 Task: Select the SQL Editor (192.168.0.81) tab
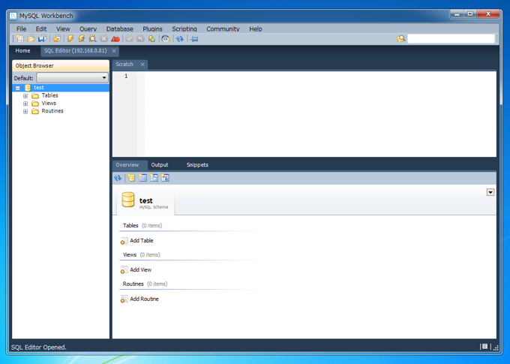coord(76,51)
